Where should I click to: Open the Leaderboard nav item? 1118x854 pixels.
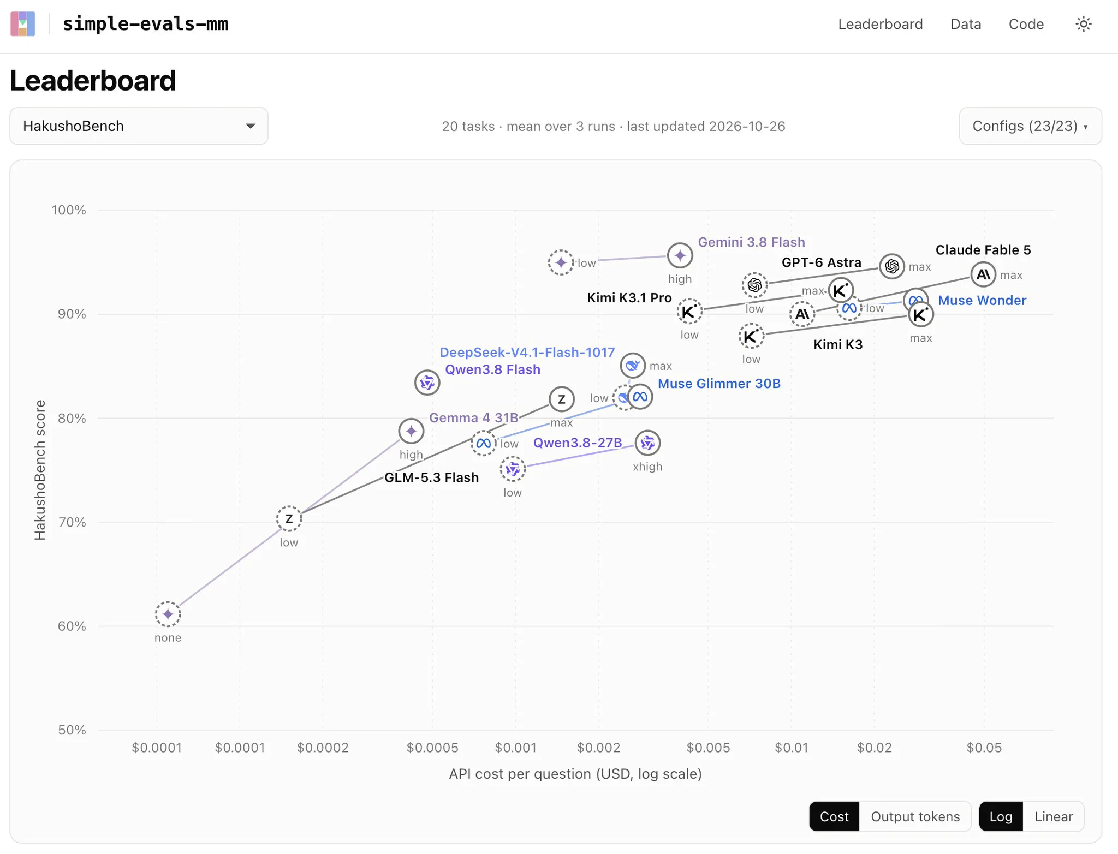[x=880, y=24]
